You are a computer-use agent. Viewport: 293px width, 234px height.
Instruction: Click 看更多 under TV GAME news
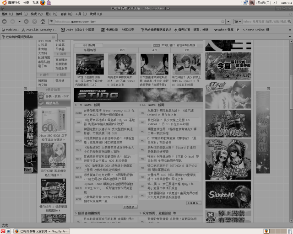click(x=130, y=207)
